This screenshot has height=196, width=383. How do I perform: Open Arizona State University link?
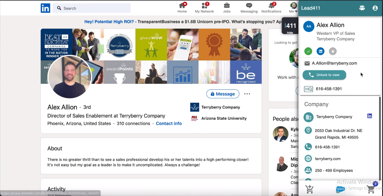[x=224, y=118]
